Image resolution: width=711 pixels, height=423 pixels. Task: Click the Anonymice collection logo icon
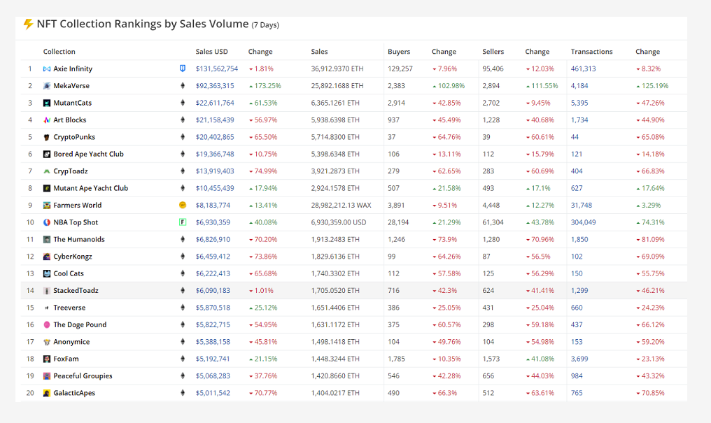point(47,342)
